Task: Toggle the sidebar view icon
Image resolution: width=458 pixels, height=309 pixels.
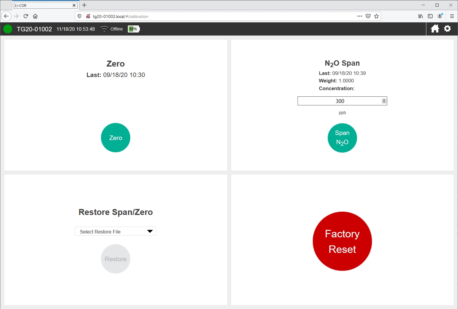Action: point(430,16)
